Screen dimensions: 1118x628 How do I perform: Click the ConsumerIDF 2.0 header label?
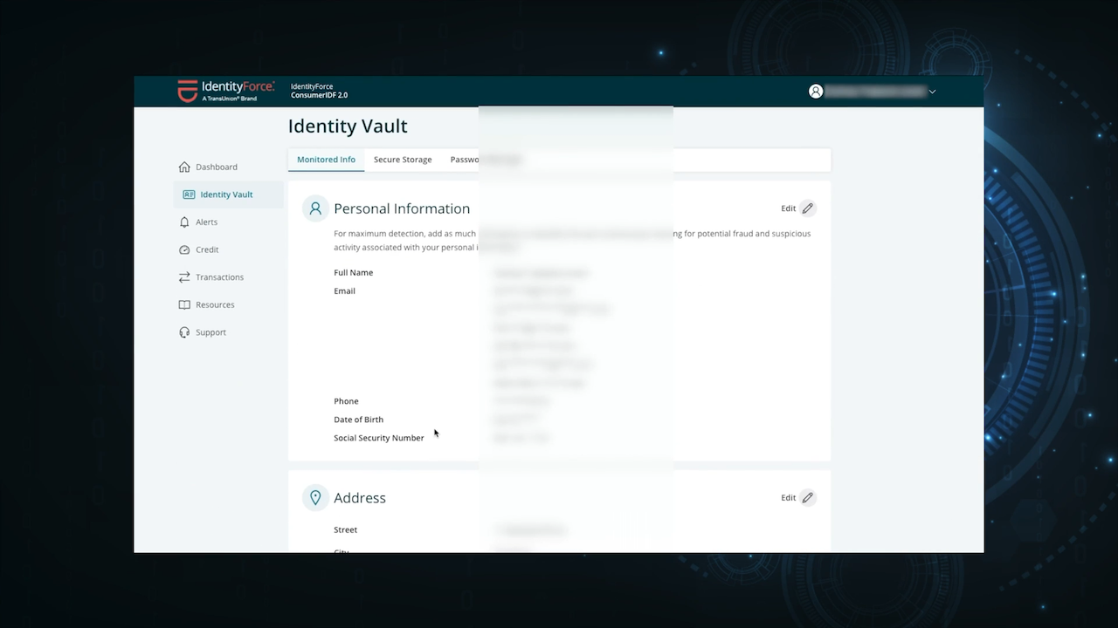(x=319, y=95)
